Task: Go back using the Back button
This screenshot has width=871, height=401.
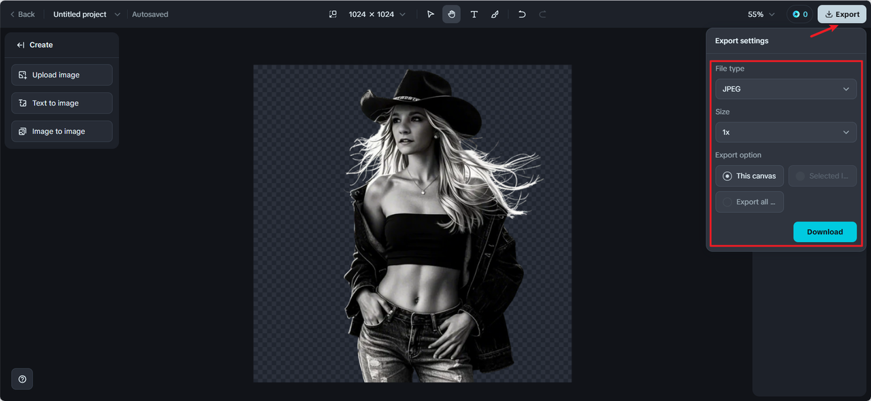Action: (x=22, y=14)
